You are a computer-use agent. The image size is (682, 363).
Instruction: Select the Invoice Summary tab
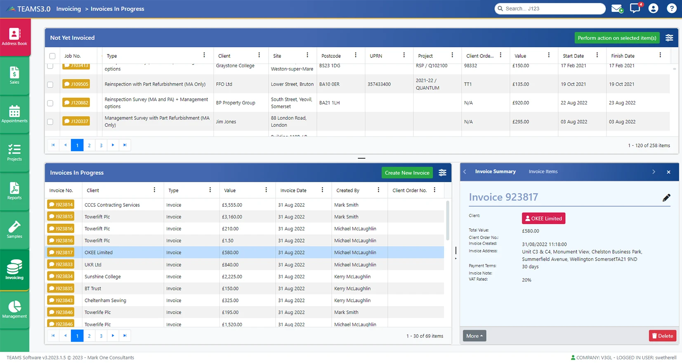point(495,172)
